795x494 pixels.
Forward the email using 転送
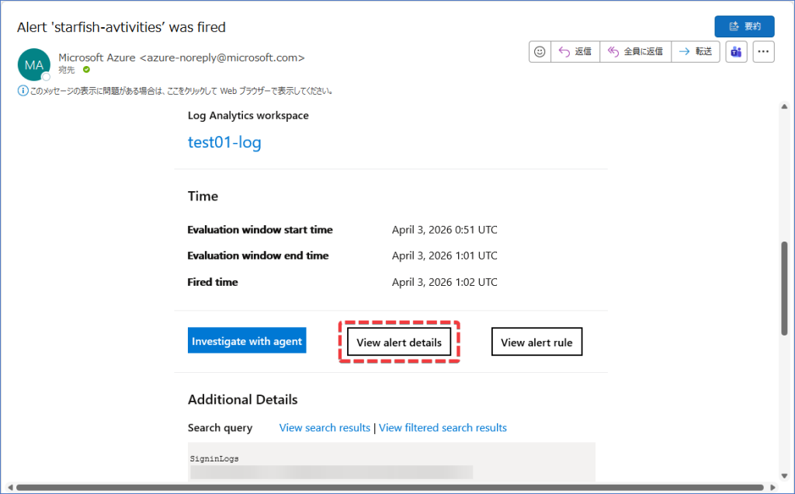pos(695,52)
